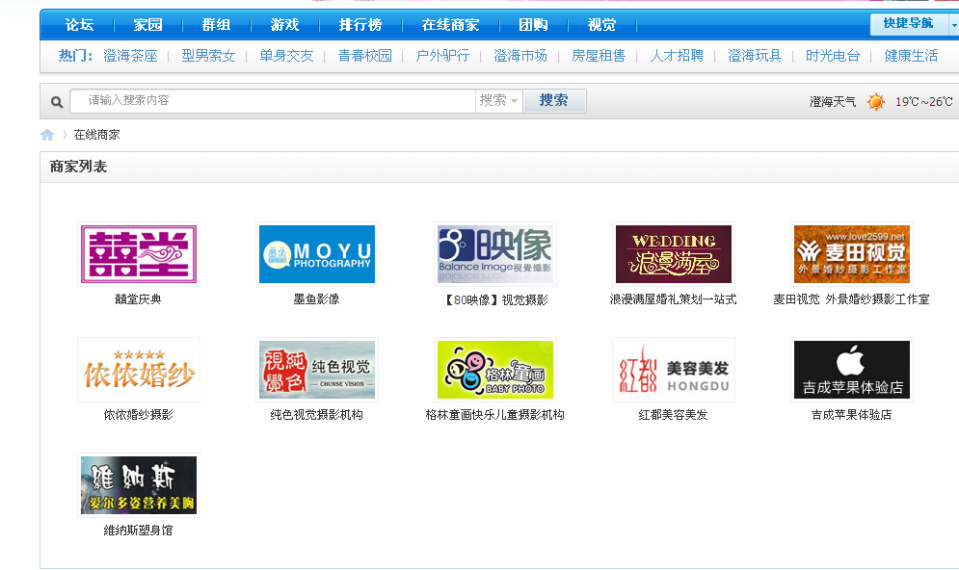
Task: Open the 家园 nav tab
Action: click(x=148, y=25)
